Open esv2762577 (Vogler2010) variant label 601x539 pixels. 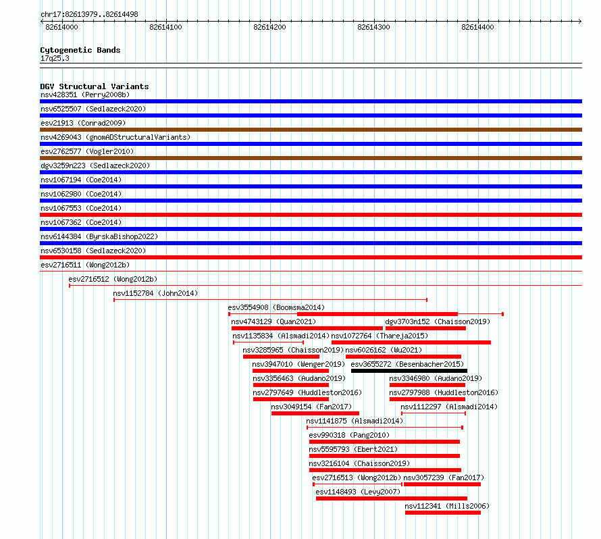coord(87,151)
